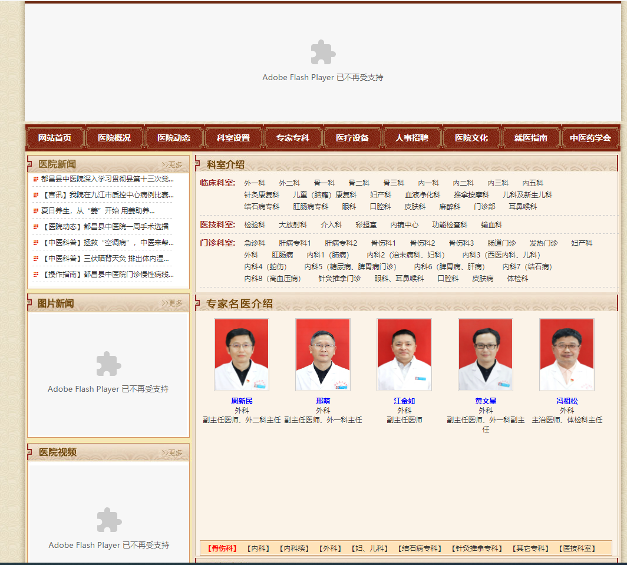Open the 检验科 medical tech department

[x=255, y=225]
